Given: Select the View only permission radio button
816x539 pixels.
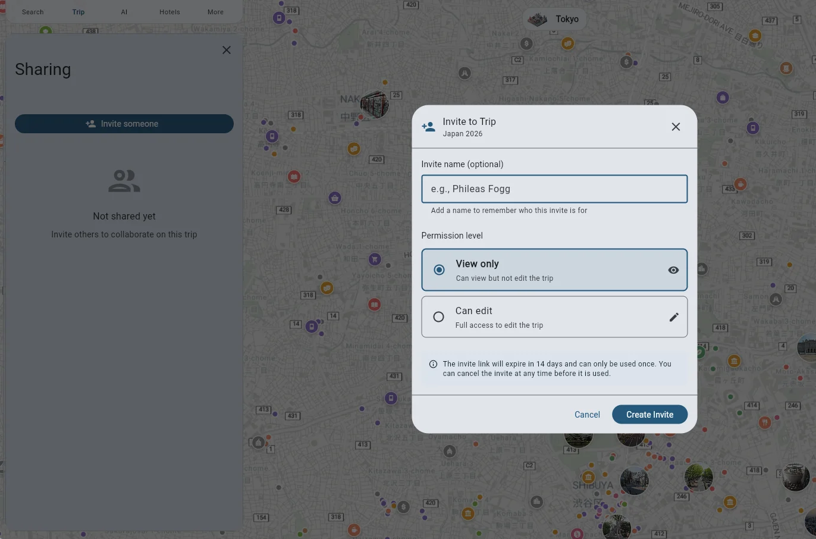Looking at the screenshot, I should [439, 269].
